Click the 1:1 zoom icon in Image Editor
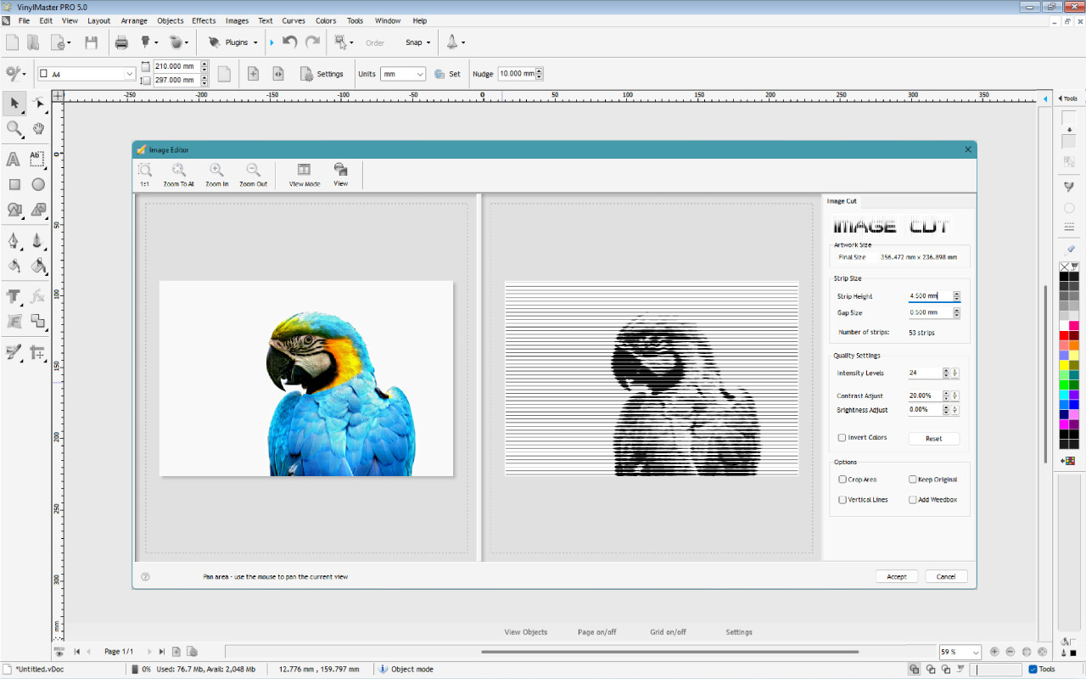 click(x=144, y=172)
